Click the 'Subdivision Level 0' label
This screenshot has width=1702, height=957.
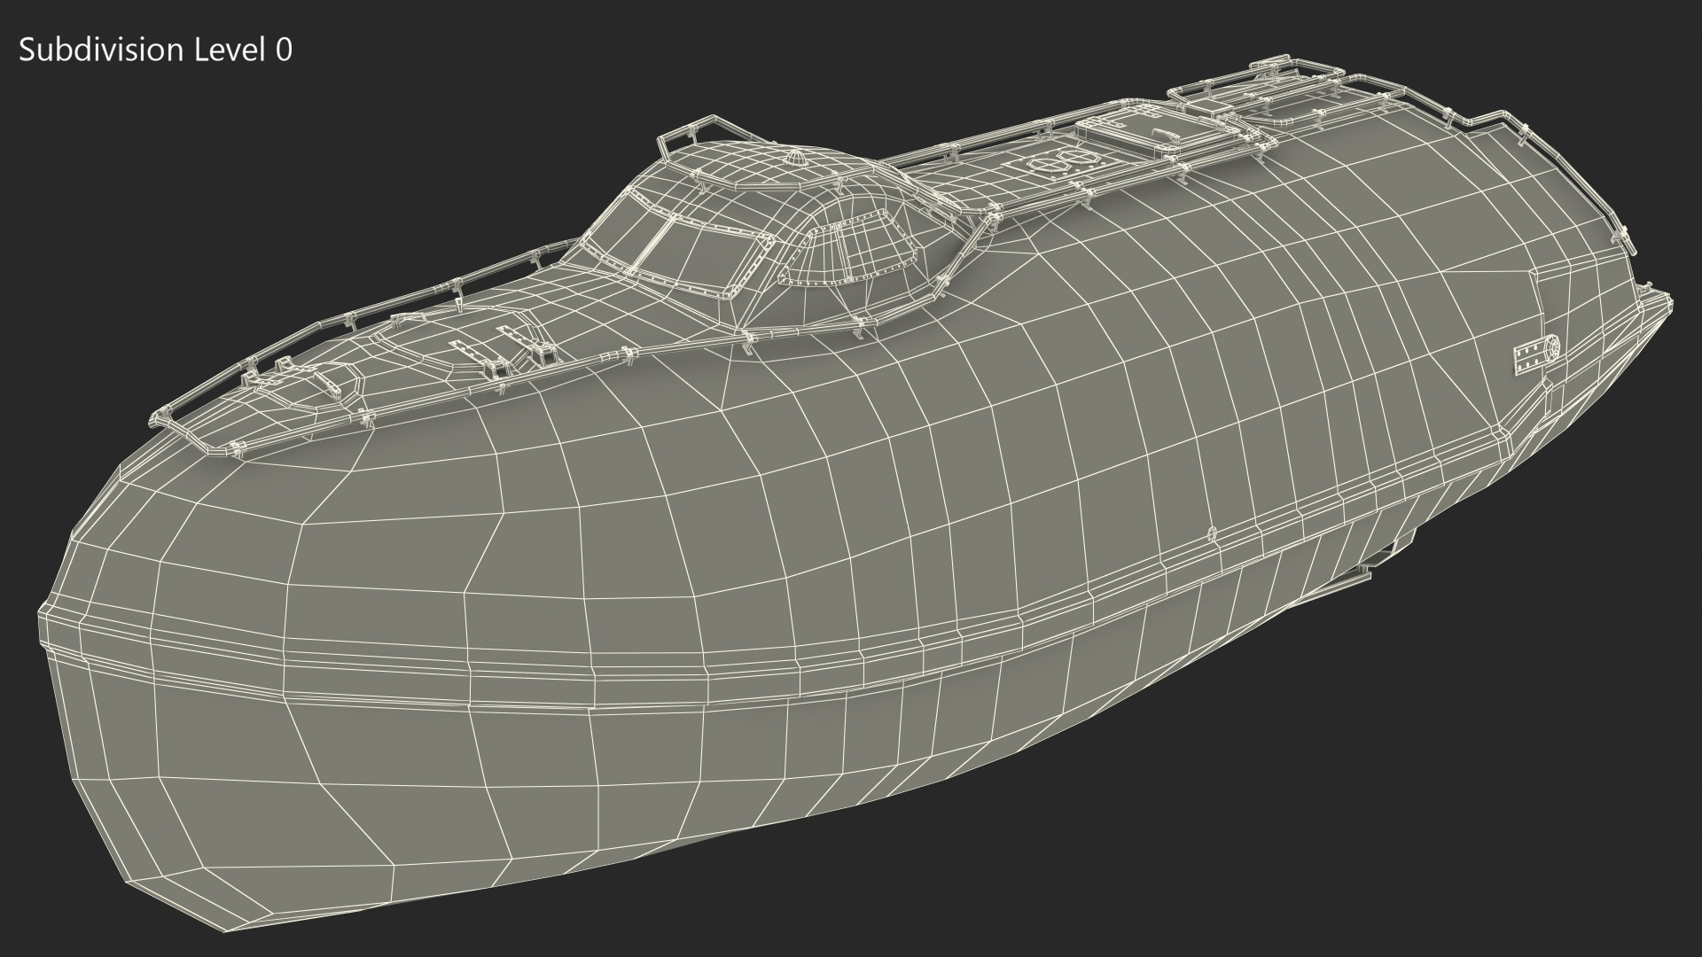(x=155, y=51)
